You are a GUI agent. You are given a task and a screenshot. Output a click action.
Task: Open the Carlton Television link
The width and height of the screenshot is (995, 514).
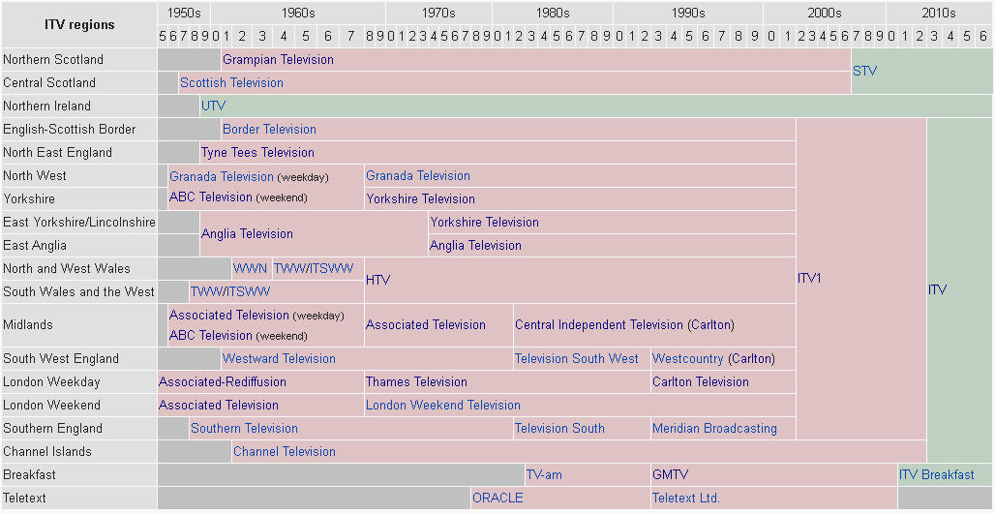click(x=701, y=382)
